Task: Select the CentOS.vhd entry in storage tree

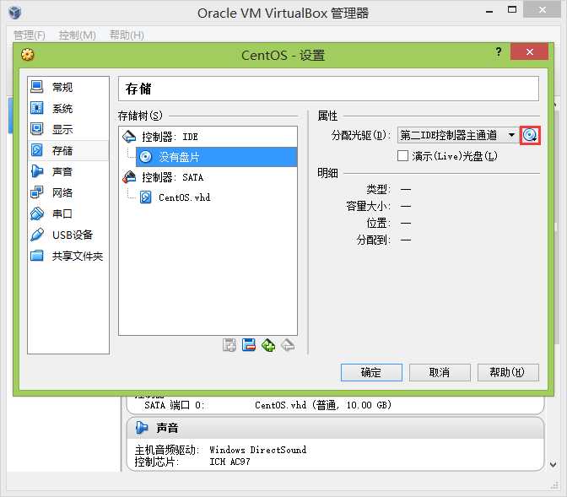Action: pos(185,197)
